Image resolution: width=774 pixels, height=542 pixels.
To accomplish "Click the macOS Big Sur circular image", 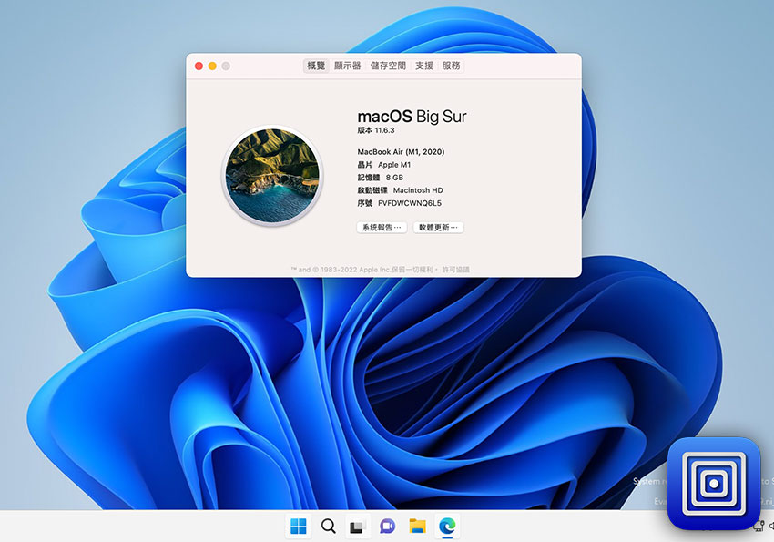I will 272,175.
